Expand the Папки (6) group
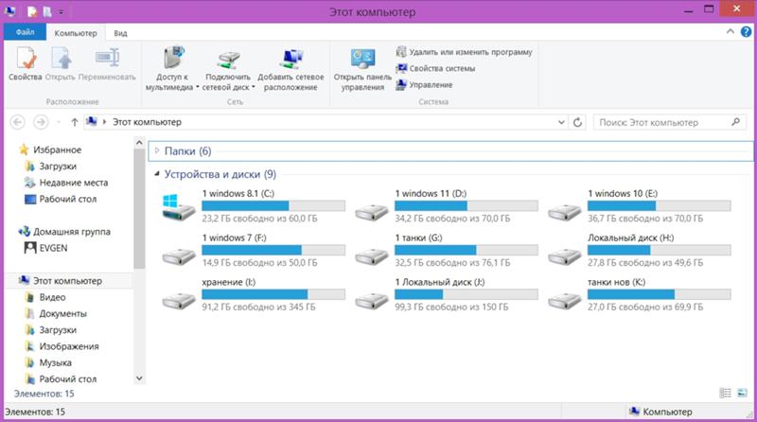 pos(157,150)
